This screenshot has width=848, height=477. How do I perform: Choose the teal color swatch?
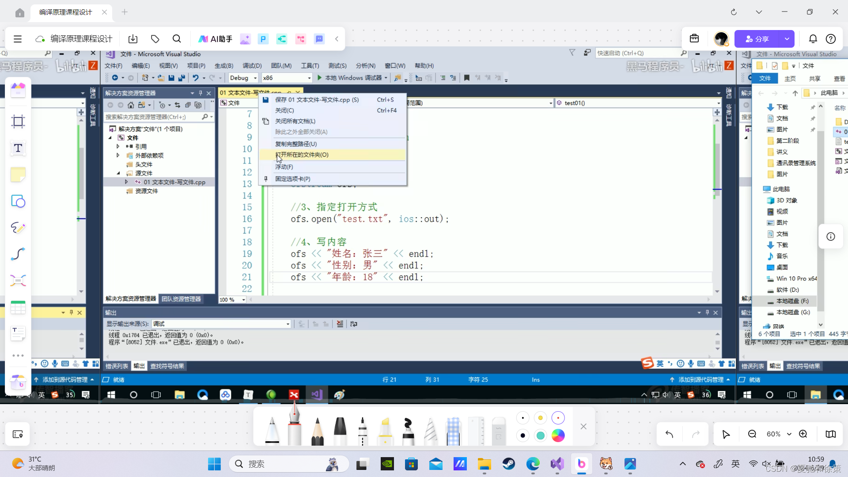pyautogui.click(x=540, y=435)
